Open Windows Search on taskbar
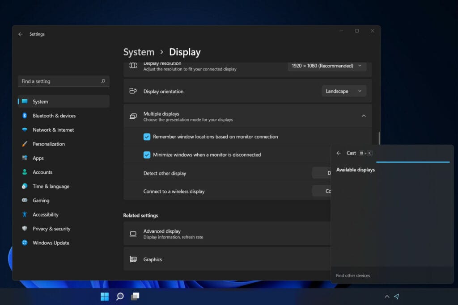This screenshot has height=305, width=458. coord(119,296)
